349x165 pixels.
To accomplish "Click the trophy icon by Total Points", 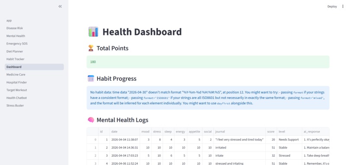I will click(x=91, y=48).
